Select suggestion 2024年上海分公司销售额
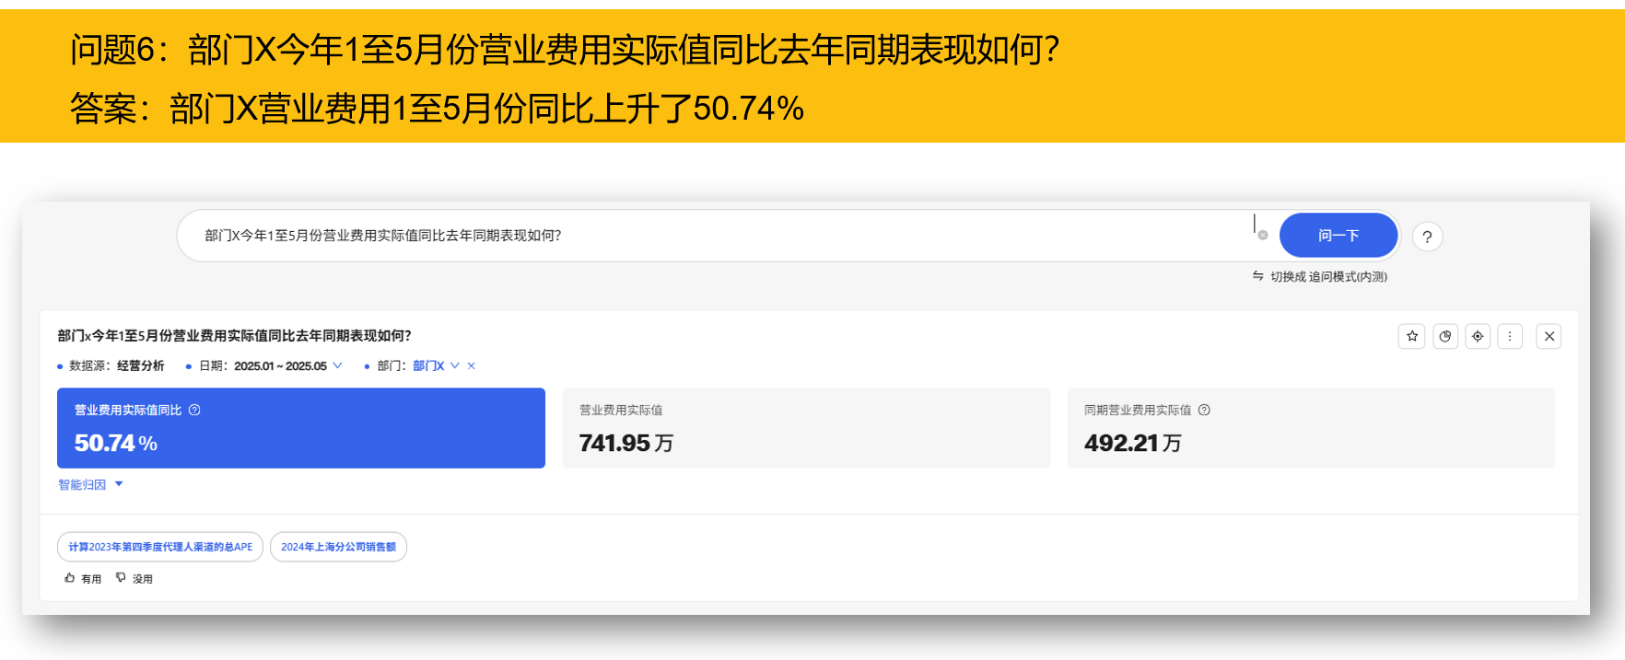1625x660 pixels. (x=338, y=547)
